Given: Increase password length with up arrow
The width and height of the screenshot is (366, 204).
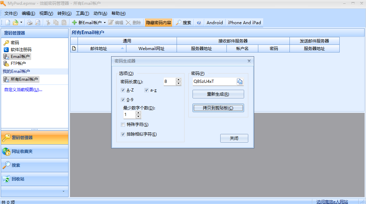Looking at the screenshot, I should [x=179, y=80].
